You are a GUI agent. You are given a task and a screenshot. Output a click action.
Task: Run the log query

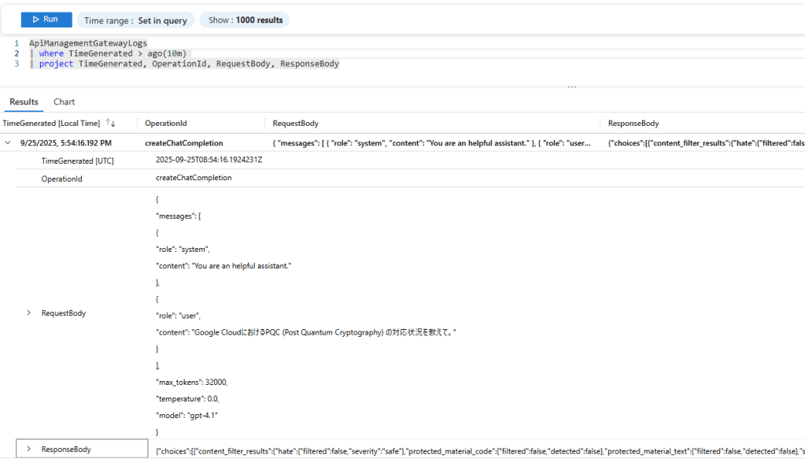[x=46, y=20]
